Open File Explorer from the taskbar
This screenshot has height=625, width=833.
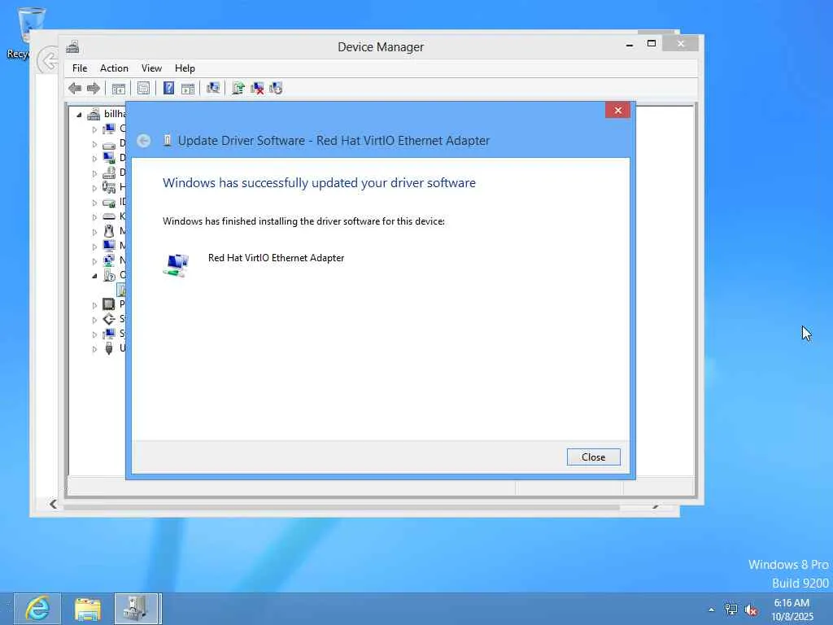click(x=88, y=609)
